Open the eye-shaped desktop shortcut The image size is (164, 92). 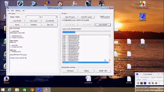click(102, 3)
